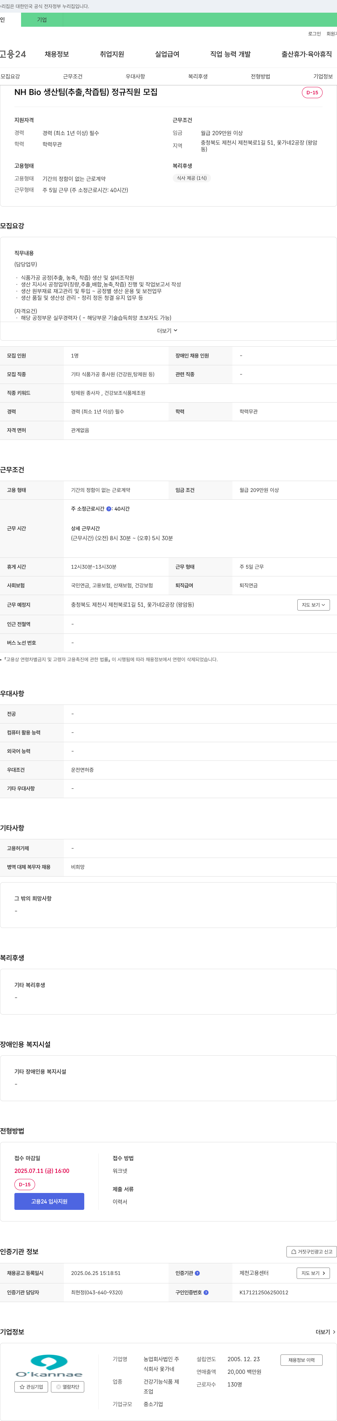The image size is (337, 1421).
Task: Click '20,000 백만원' revenue value
Action: pyautogui.click(x=244, y=1372)
